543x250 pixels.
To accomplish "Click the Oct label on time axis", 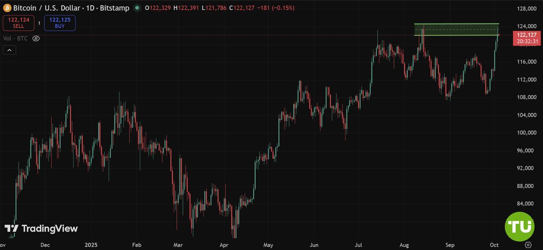I will click(494, 245).
